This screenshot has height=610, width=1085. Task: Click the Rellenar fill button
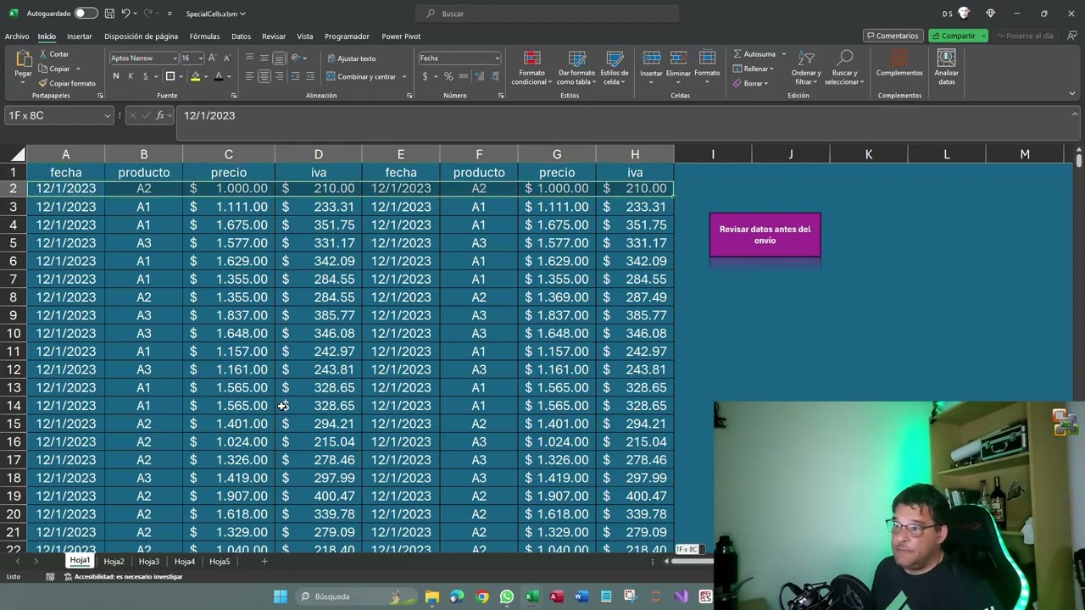[x=753, y=69]
